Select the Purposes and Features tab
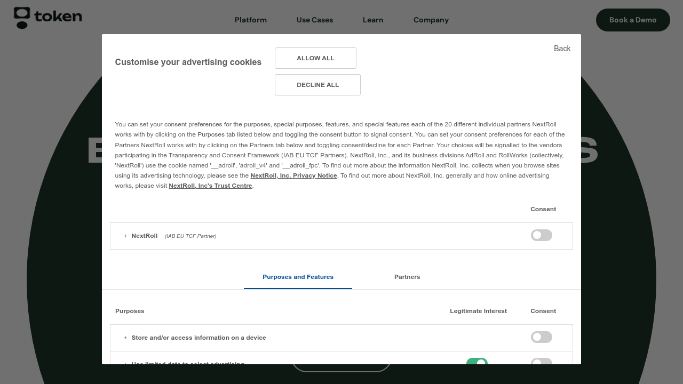The image size is (683, 384). [x=298, y=277]
